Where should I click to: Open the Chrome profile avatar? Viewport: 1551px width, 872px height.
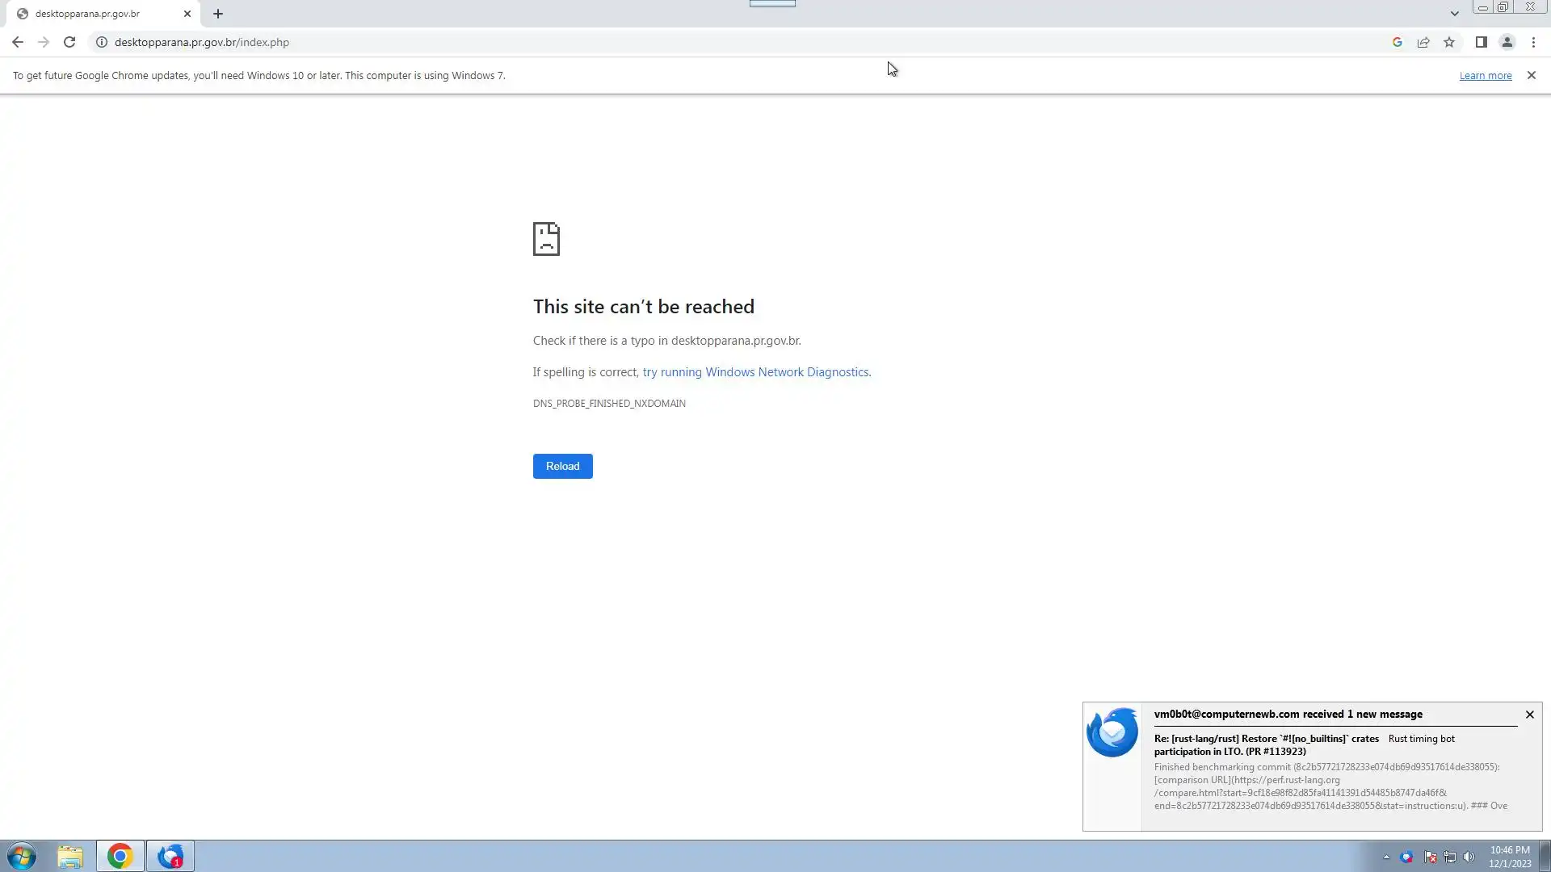pos(1507,42)
